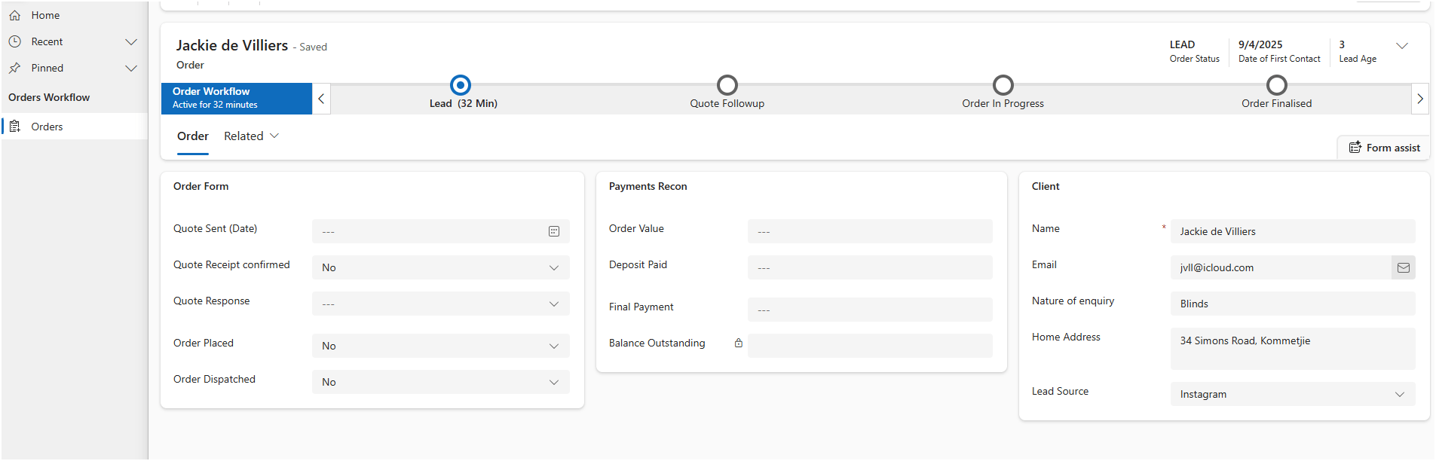Select Orders in the sidebar
The image size is (1436, 461).
click(x=74, y=127)
